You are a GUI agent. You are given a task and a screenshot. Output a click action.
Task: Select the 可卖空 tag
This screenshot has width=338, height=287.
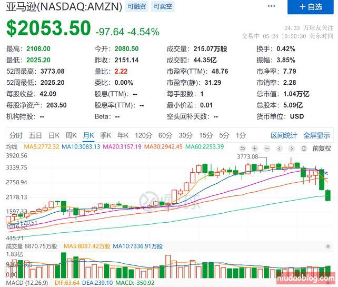point(163,6)
